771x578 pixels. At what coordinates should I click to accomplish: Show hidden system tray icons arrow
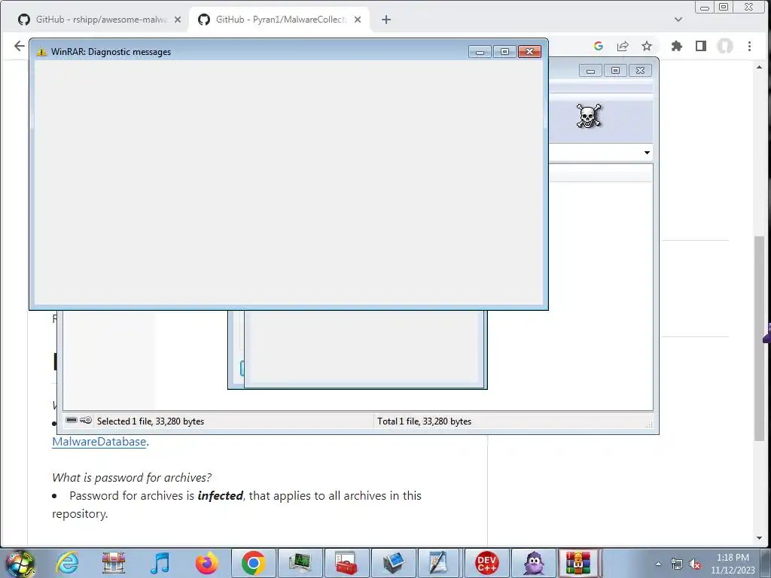[658, 564]
